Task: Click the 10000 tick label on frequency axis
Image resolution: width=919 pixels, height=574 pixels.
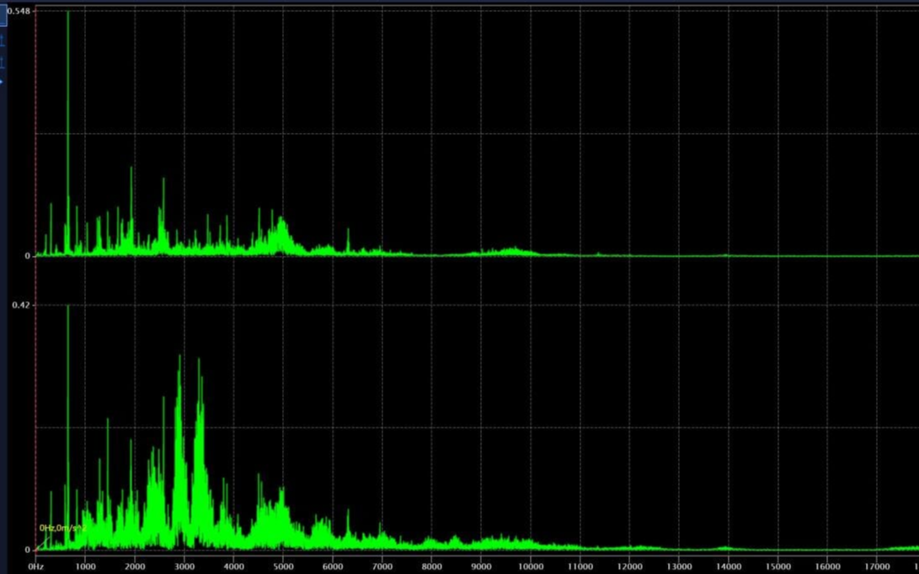Action: (x=531, y=566)
